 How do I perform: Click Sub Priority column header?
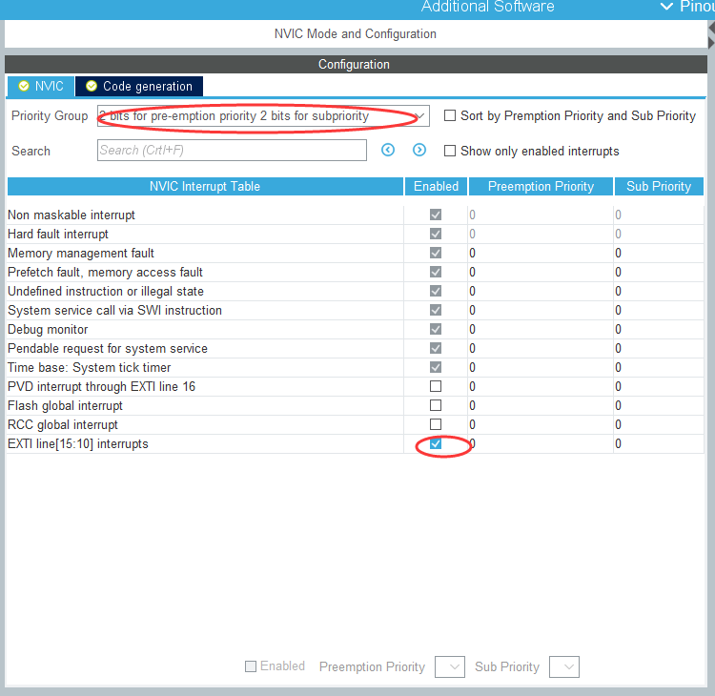[659, 186]
